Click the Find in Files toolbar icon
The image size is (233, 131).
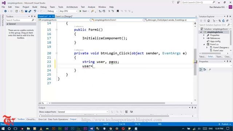[92, 11]
